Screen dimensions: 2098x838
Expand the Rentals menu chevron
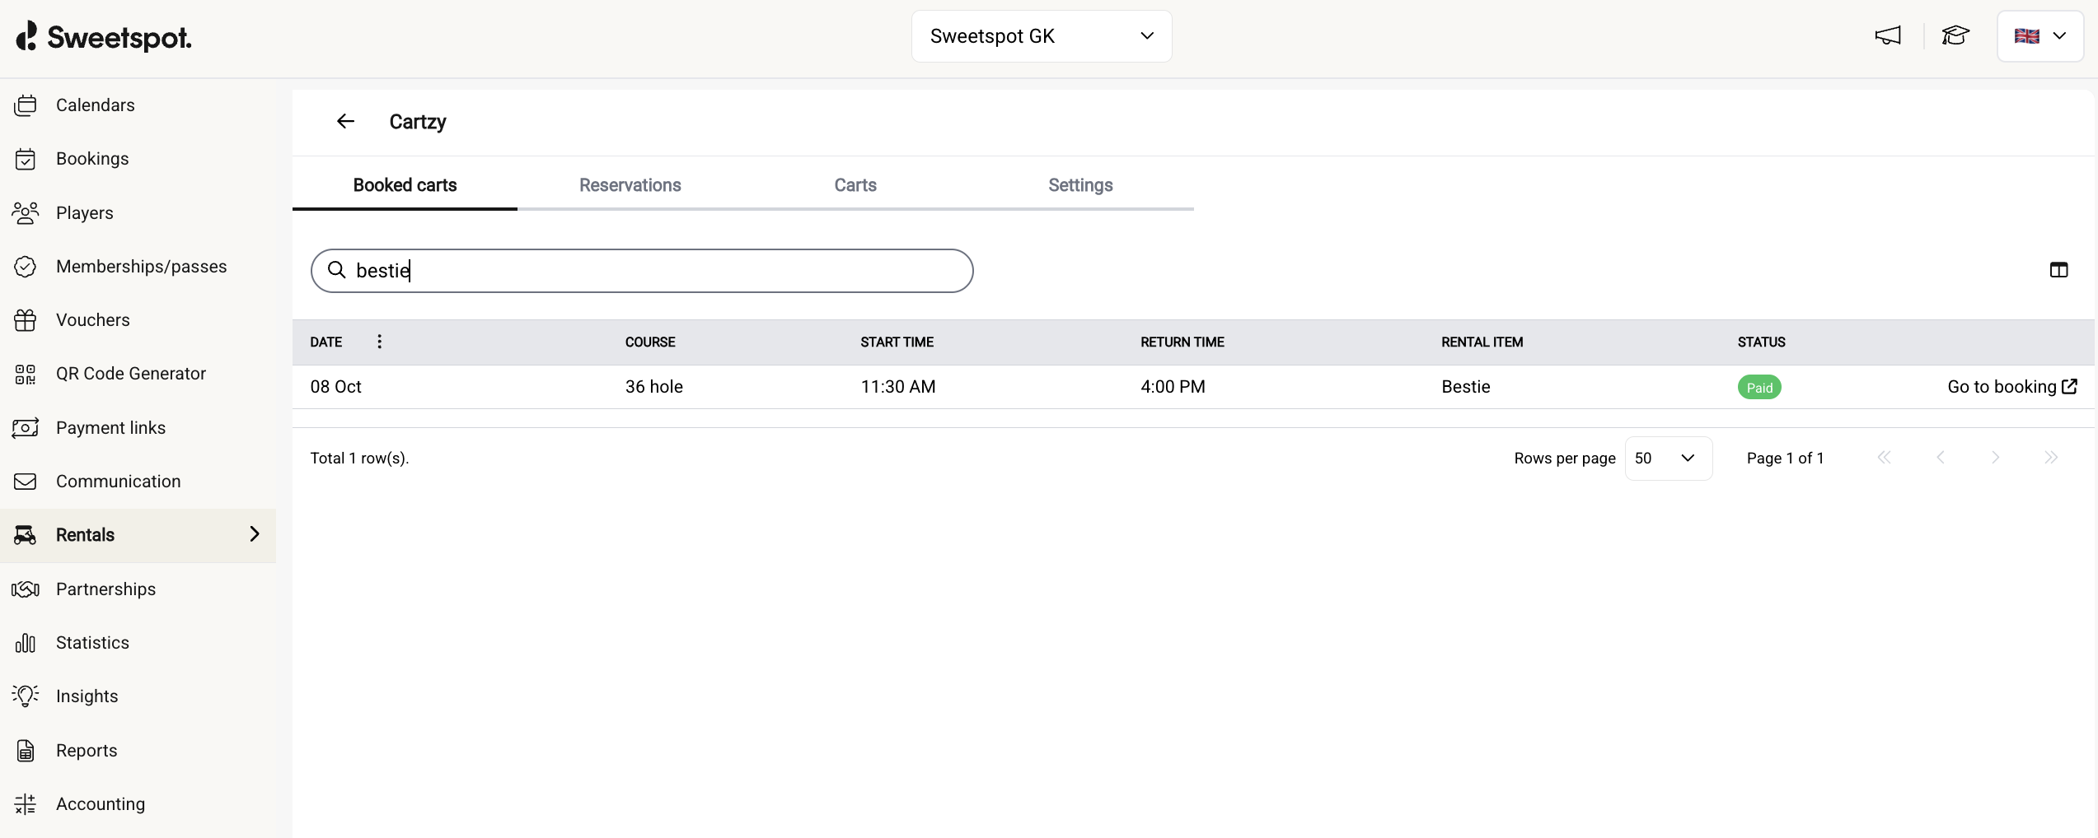coord(255,534)
